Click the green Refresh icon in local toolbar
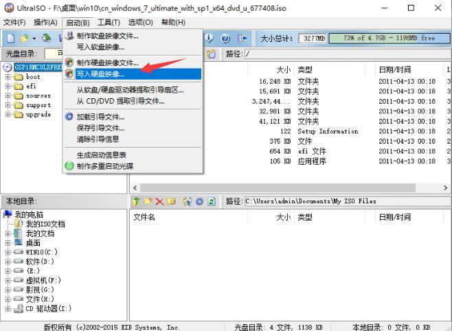 click(212, 201)
